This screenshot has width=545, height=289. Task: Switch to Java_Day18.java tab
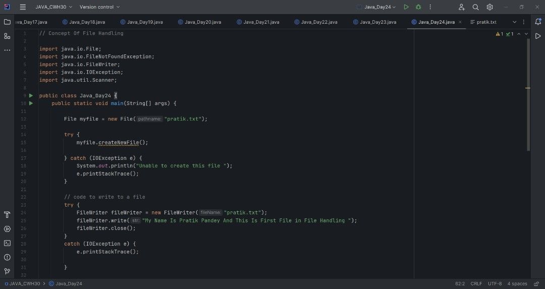(84, 22)
